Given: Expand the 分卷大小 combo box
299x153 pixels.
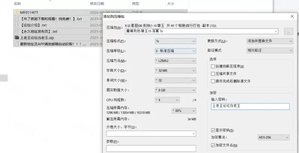Looking at the screenshot, I should point(194,134).
